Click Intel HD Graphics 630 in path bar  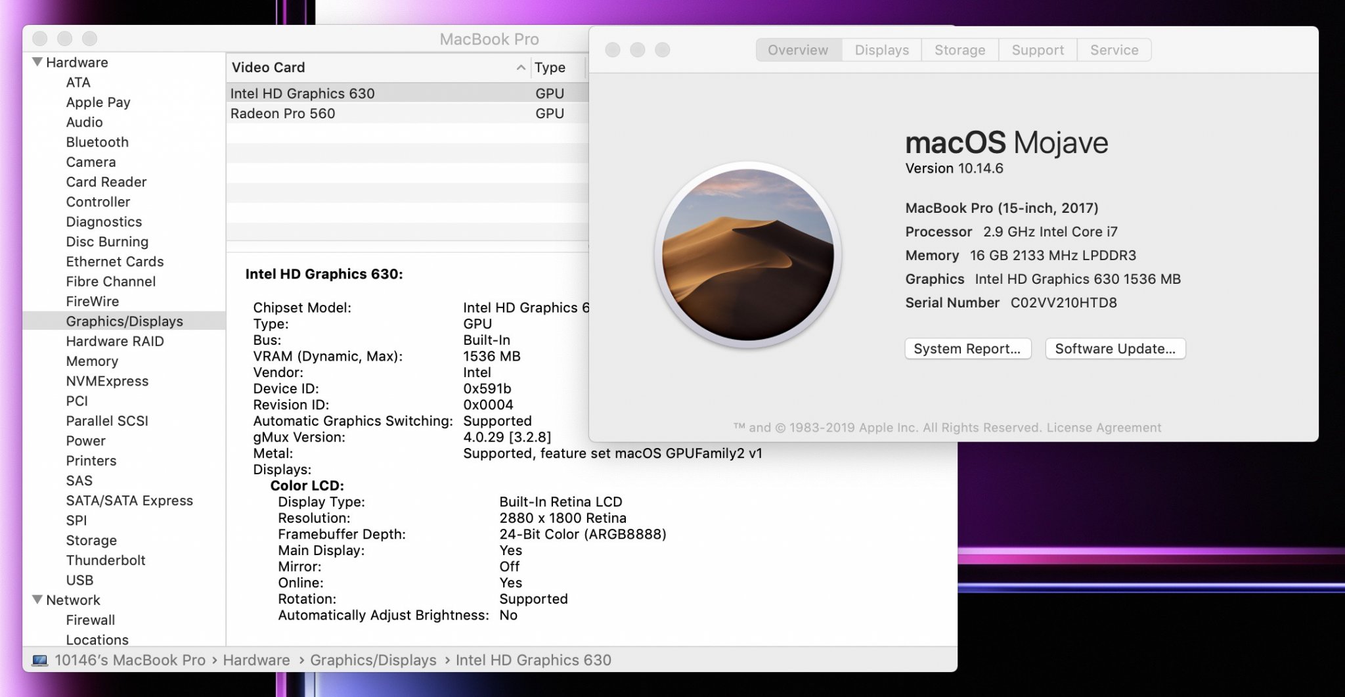[533, 660]
